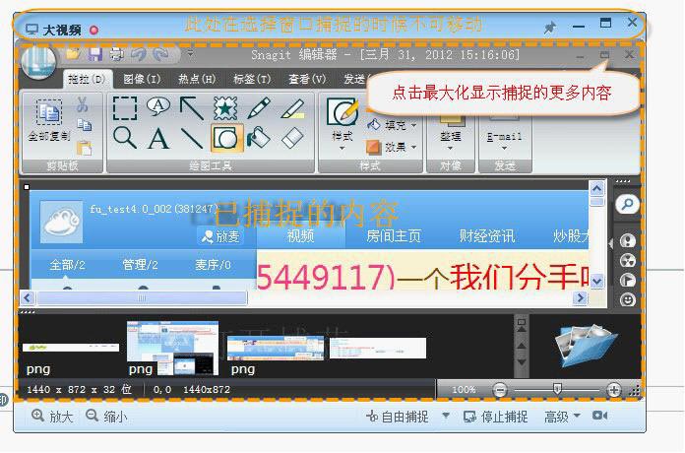Select the callout speech bubble tool
The height and width of the screenshot is (453, 685).
click(158, 106)
